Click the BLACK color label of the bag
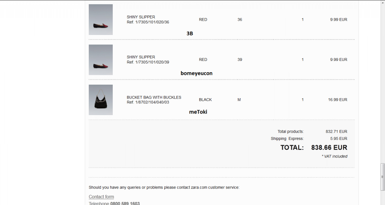The width and height of the screenshot is (385, 205). 205,100
